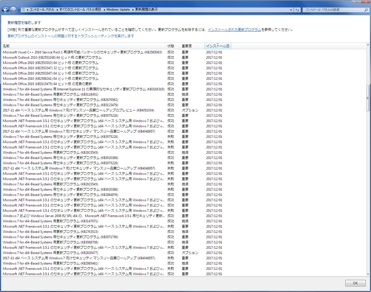Click the 更新履歴を確認します heading

coord(24,23)
